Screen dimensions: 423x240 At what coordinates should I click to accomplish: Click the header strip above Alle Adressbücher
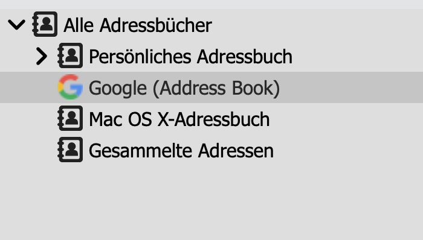tap(211, 4)
